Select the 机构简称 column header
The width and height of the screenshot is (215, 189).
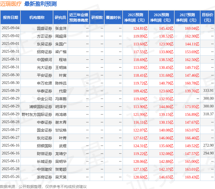[x=37, y=18]
